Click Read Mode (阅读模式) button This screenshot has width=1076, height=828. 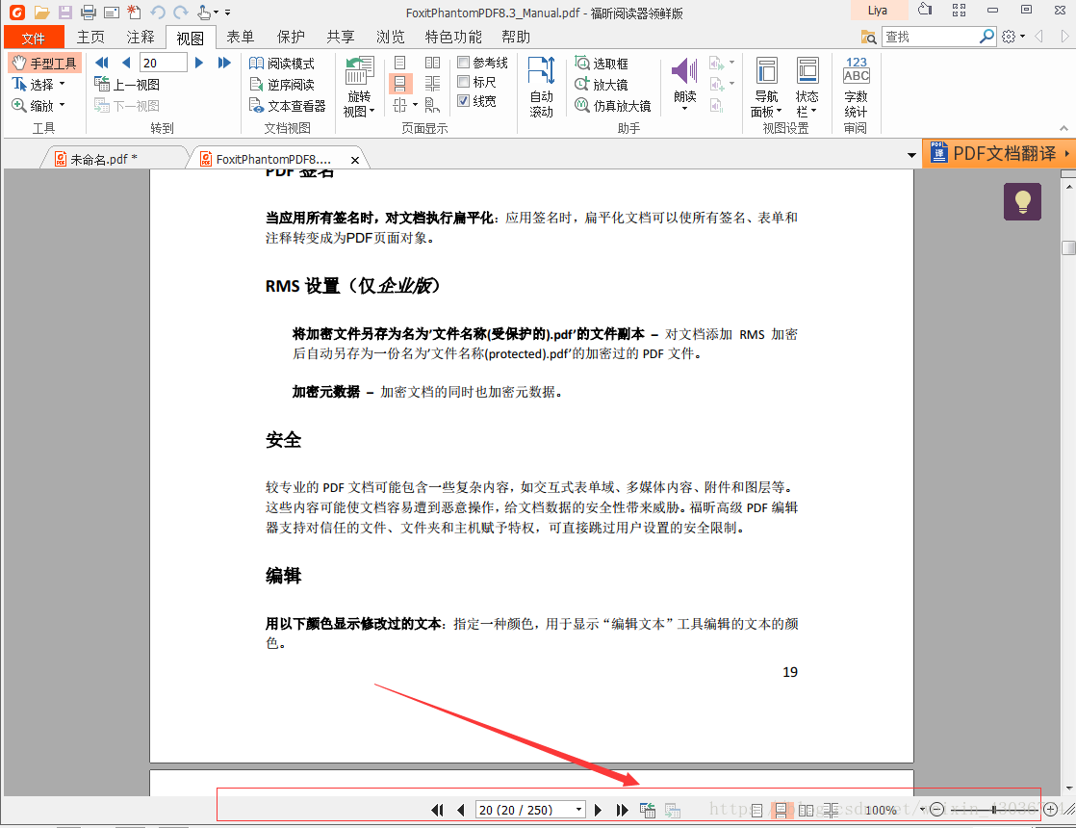(x=281, y=64)
